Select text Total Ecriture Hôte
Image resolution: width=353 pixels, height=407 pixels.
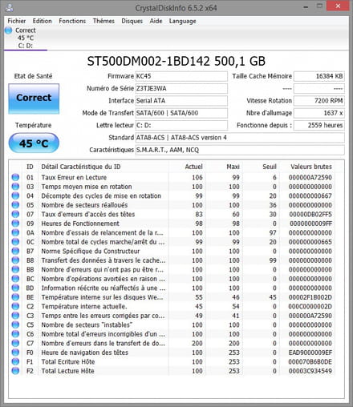pos(68,361)
